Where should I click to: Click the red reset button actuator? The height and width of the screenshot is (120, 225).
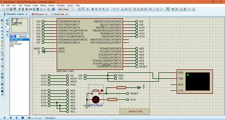[102, 90]
